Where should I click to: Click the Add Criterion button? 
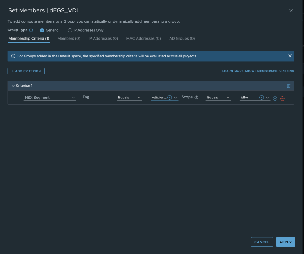click(x=26, y=71)
